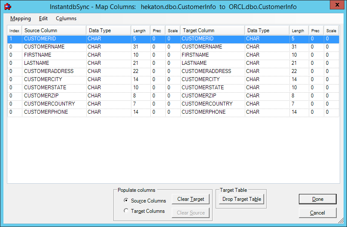
Task: Close the Map Columns window
Action: [x=337, y=5]
